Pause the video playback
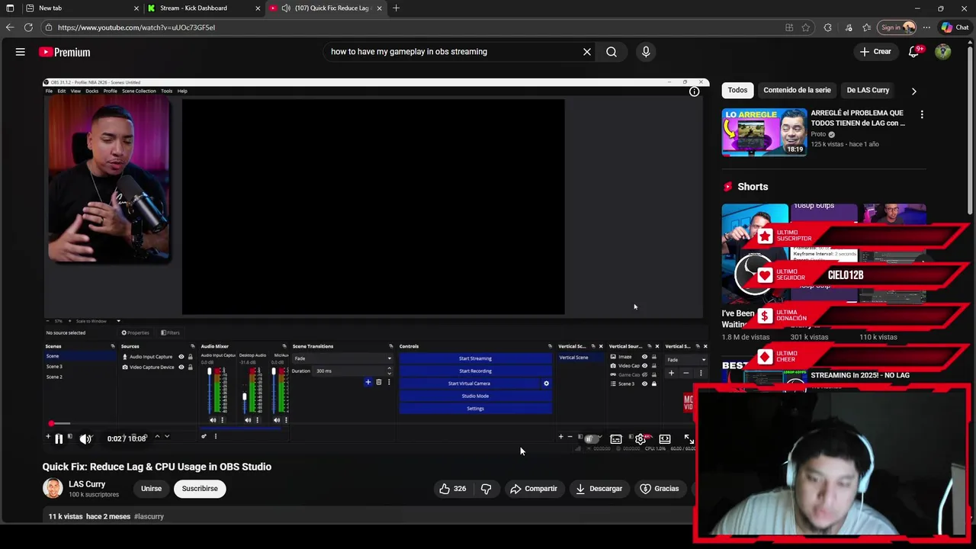Screen dimensions: 976x549 [59, 438]
